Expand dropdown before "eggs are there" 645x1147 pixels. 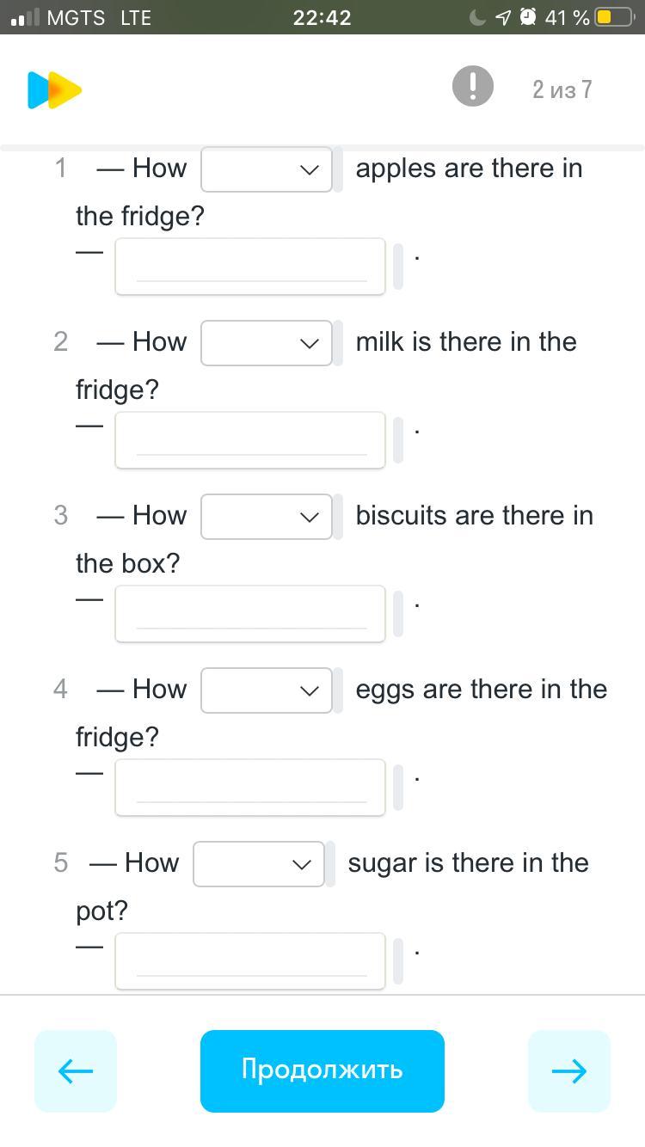(x=267, y=690)
